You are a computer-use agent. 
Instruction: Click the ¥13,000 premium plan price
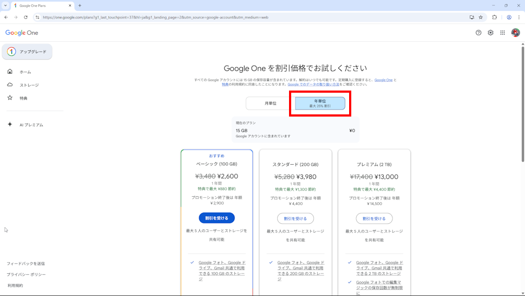pos(386,177)
